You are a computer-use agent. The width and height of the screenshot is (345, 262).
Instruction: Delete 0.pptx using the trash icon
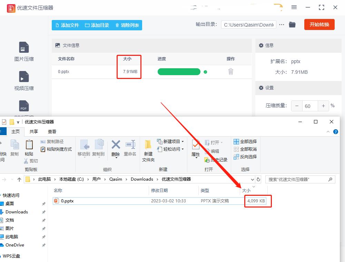(x=230, y=71)
